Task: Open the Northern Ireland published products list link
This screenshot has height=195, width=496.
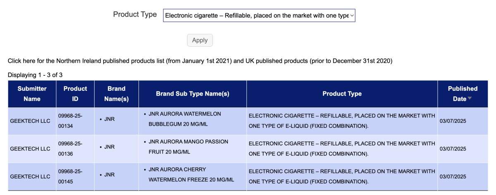Action: 200,61
